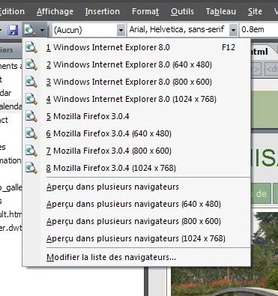The width and height of the screenshot is (278, 296).
Task: Click preview icon beside item 6 Firefox
Action: coord(31,133)
